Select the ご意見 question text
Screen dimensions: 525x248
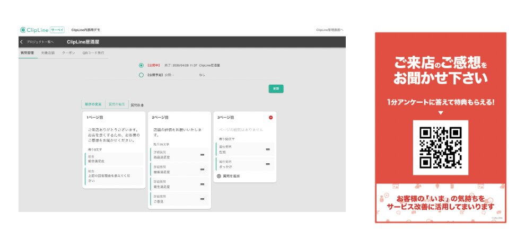[159, 201]
